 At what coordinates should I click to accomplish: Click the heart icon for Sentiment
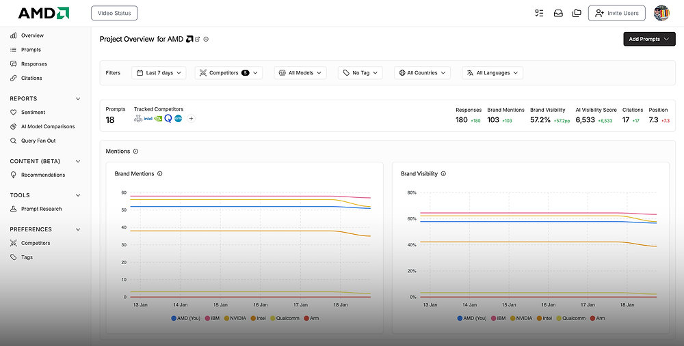click(14, 113)
